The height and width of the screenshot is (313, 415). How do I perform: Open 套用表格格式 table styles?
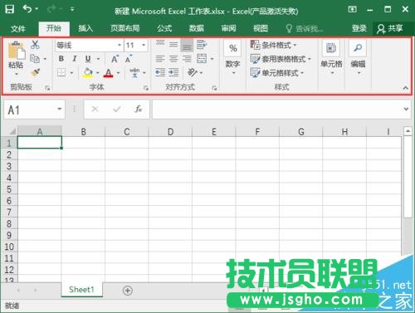point(281,59)
